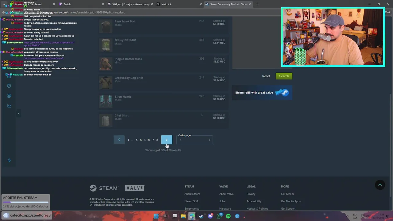Viewport: 393px width, 221px height.
Task: Open Plague Doctor Mask listing
Action: 164,63
